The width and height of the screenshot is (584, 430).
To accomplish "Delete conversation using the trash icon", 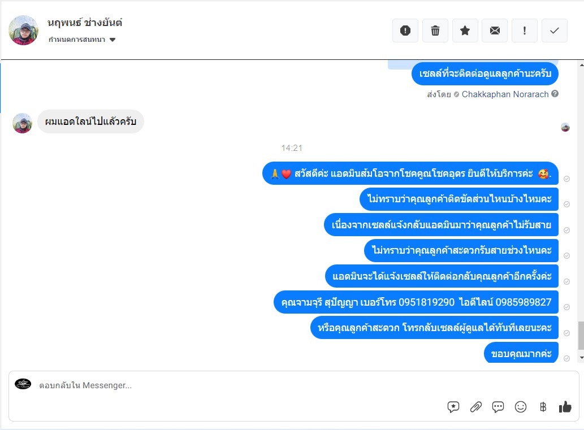I will [435, 31].
